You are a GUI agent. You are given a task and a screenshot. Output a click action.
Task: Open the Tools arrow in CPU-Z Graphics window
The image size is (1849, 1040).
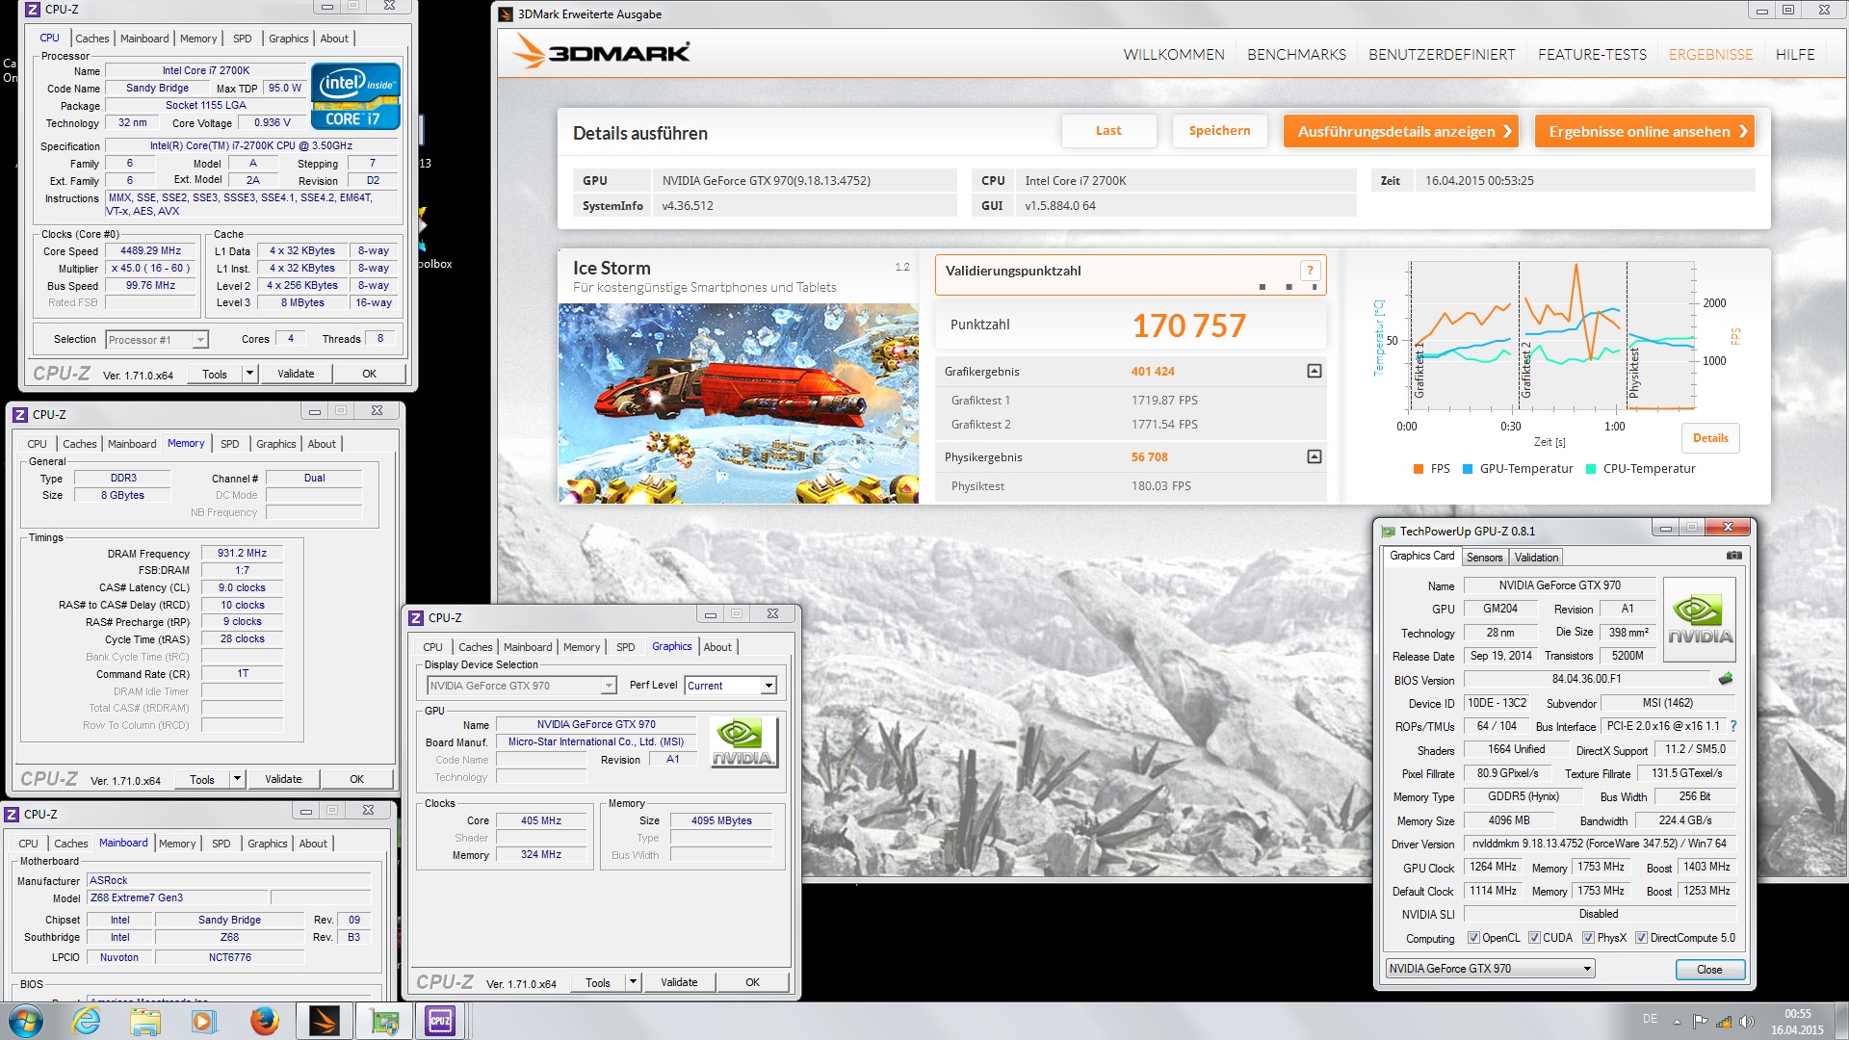coord(633,982)
